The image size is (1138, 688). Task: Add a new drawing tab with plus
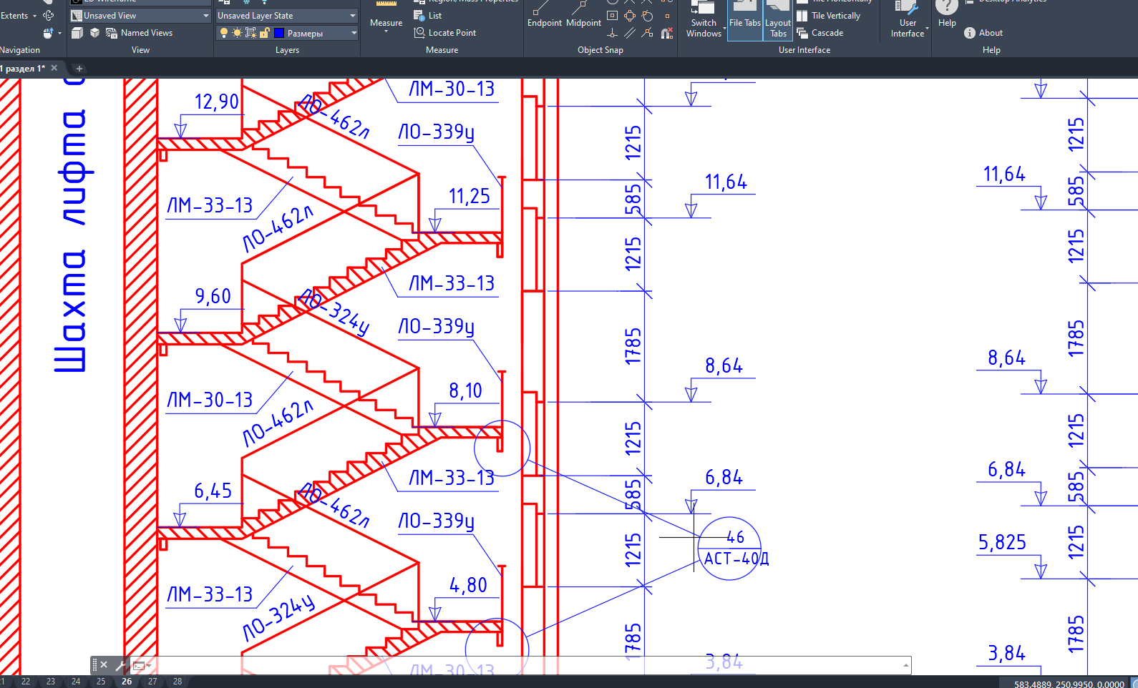point(79,69)
